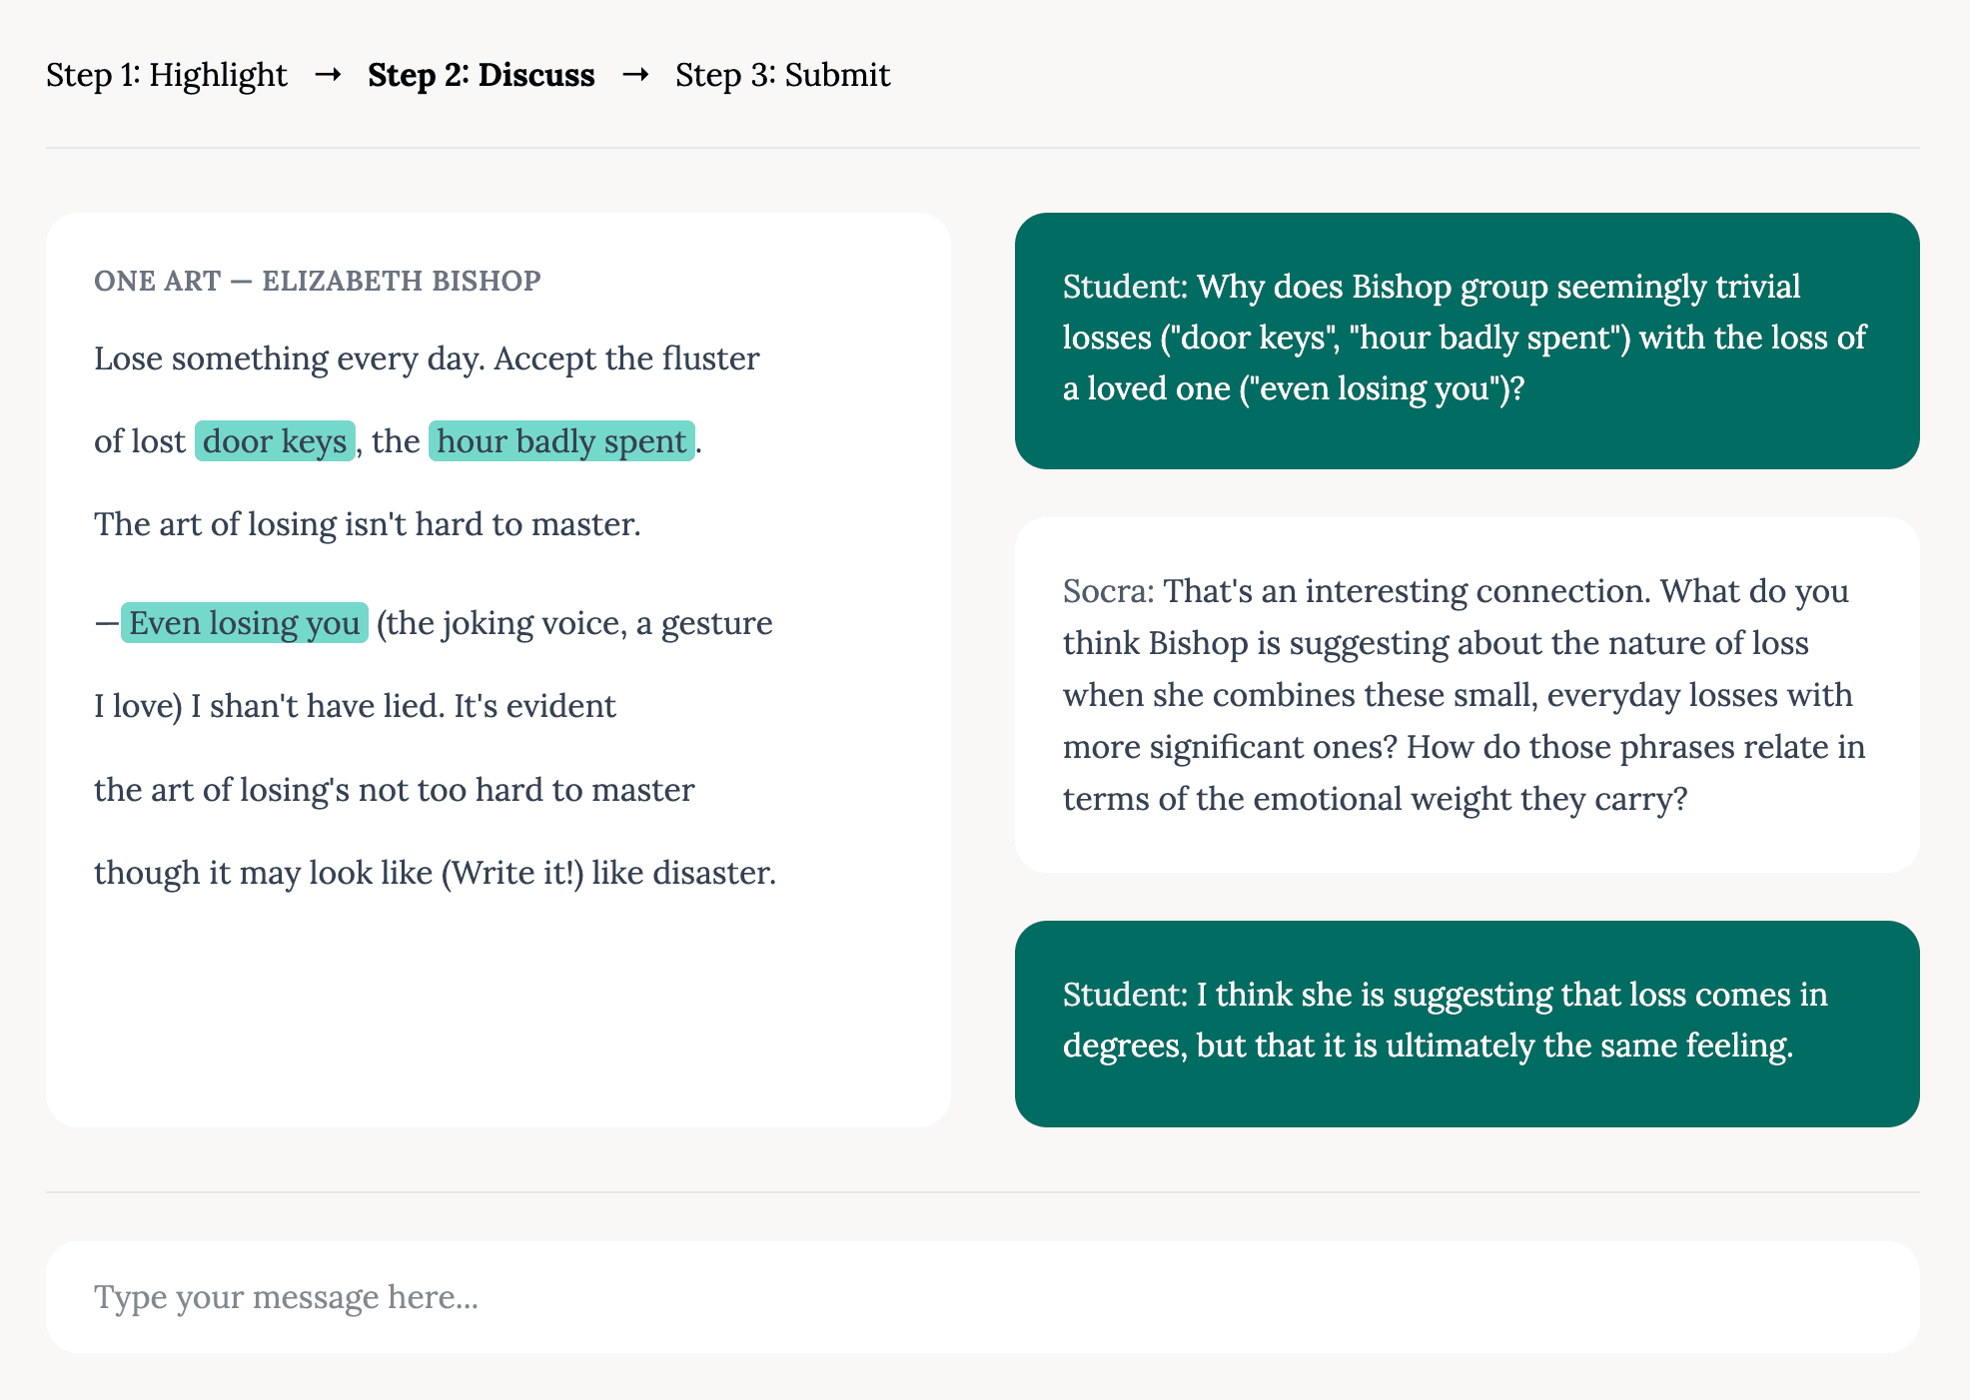Click the line "I love) I shan't have lied"

(x=355, y=706)
